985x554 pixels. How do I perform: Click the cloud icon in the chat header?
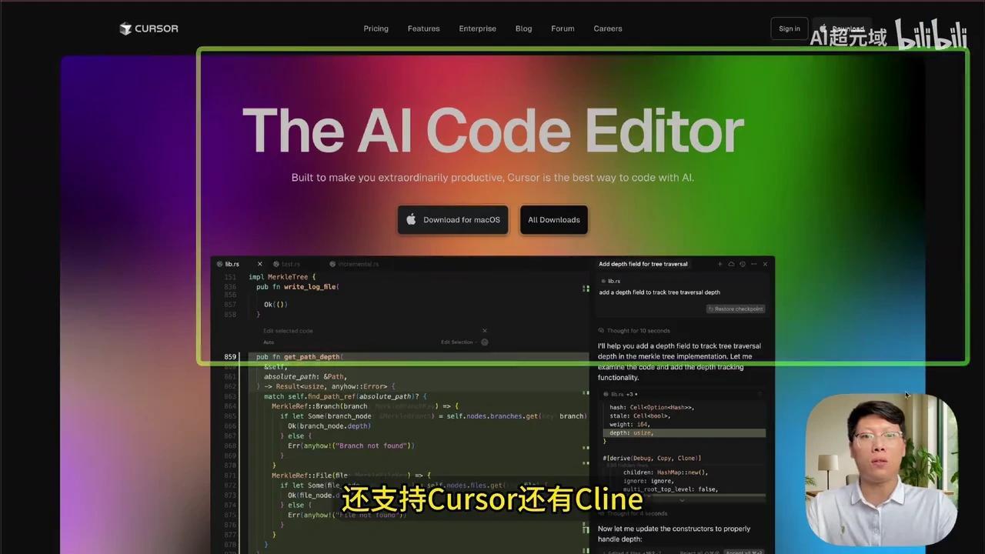coord(732,264)
